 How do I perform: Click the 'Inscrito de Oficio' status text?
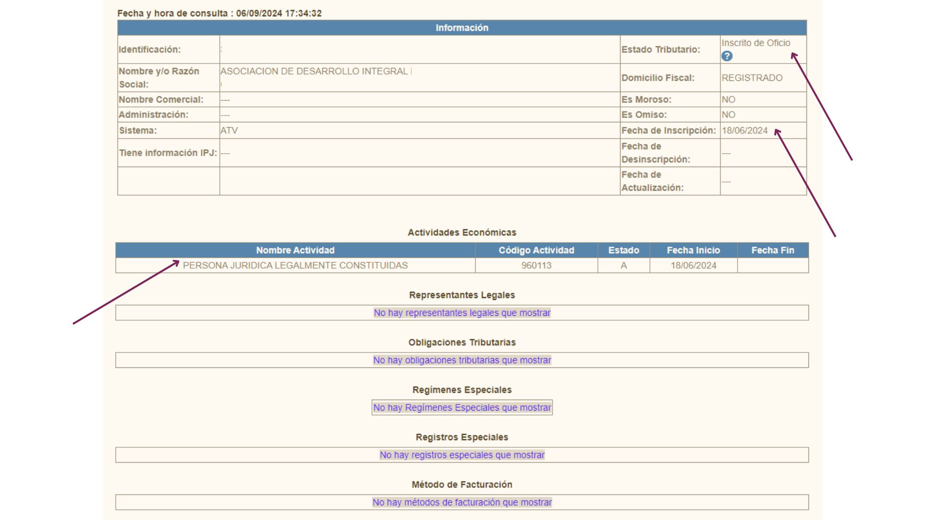(x=755, y=43)
